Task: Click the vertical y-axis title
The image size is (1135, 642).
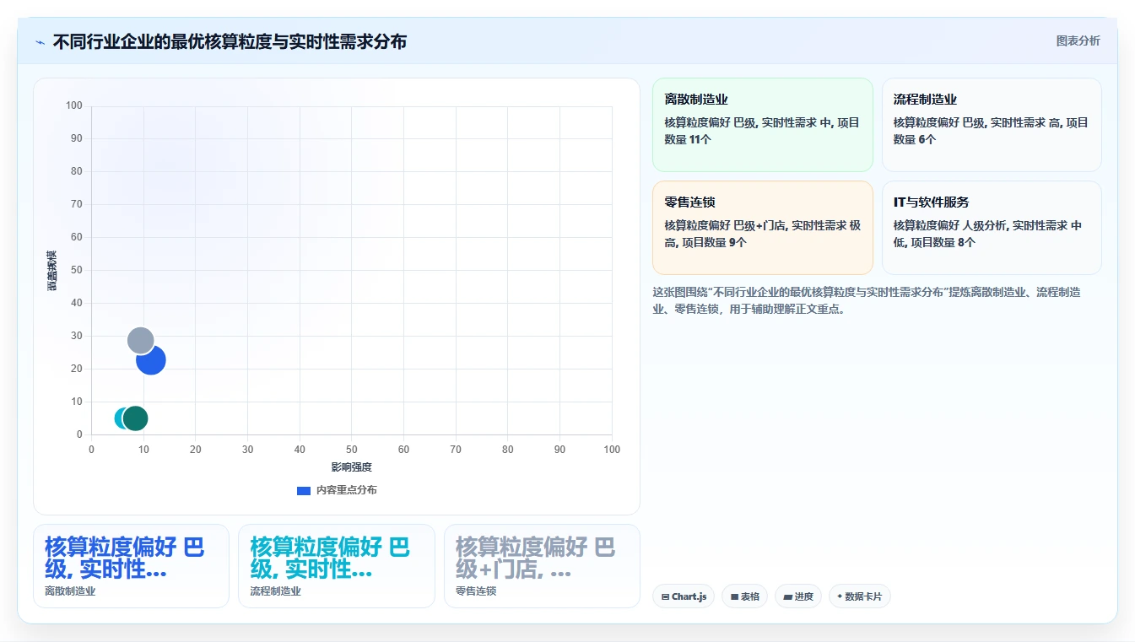Action: (52, 271)
